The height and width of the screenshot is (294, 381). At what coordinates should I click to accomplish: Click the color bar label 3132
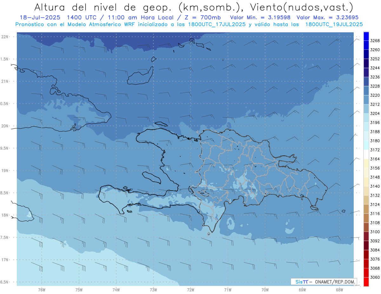[375, 195]
